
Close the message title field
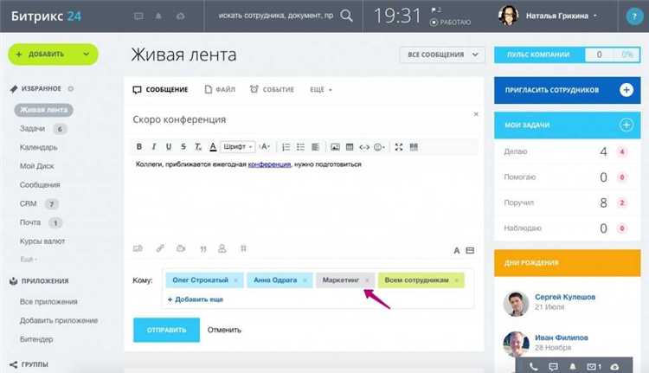[476, 114]
